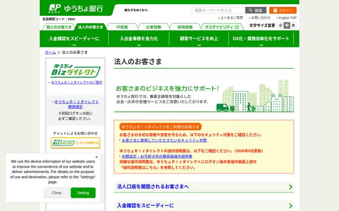Expand DX化・業務効率化をサポート menu
This screenshot has width=339, height=211.
click(261, 39)
